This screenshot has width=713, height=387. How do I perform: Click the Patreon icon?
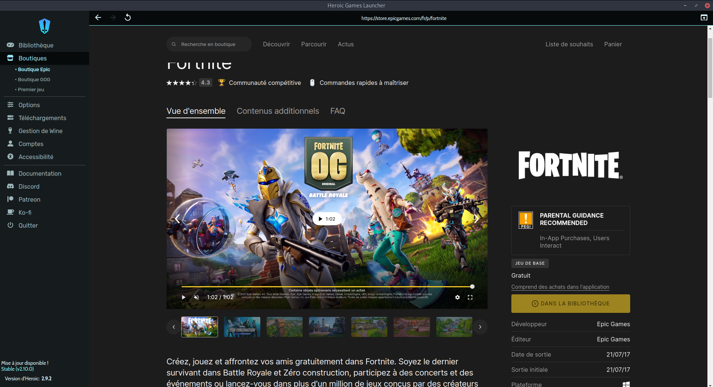pos(10,199)
